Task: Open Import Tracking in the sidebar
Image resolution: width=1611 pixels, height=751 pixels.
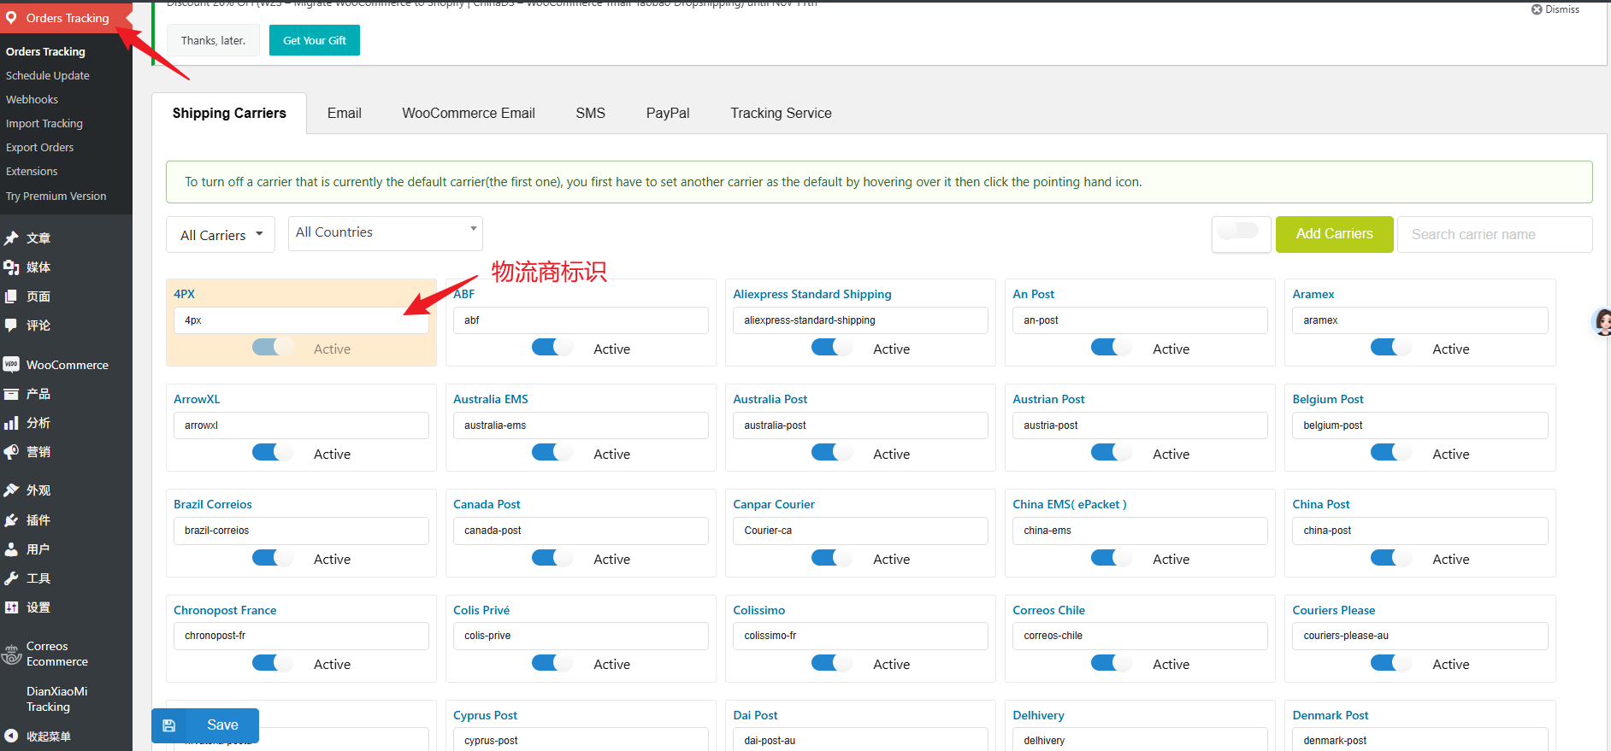Action: [x=44, y=124]
